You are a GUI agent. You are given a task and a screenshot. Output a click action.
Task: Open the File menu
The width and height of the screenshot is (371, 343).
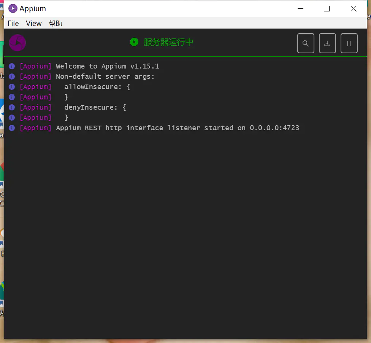pos(13,23)
